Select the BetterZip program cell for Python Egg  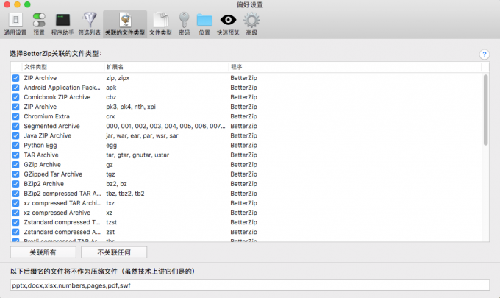coord(243,145)
